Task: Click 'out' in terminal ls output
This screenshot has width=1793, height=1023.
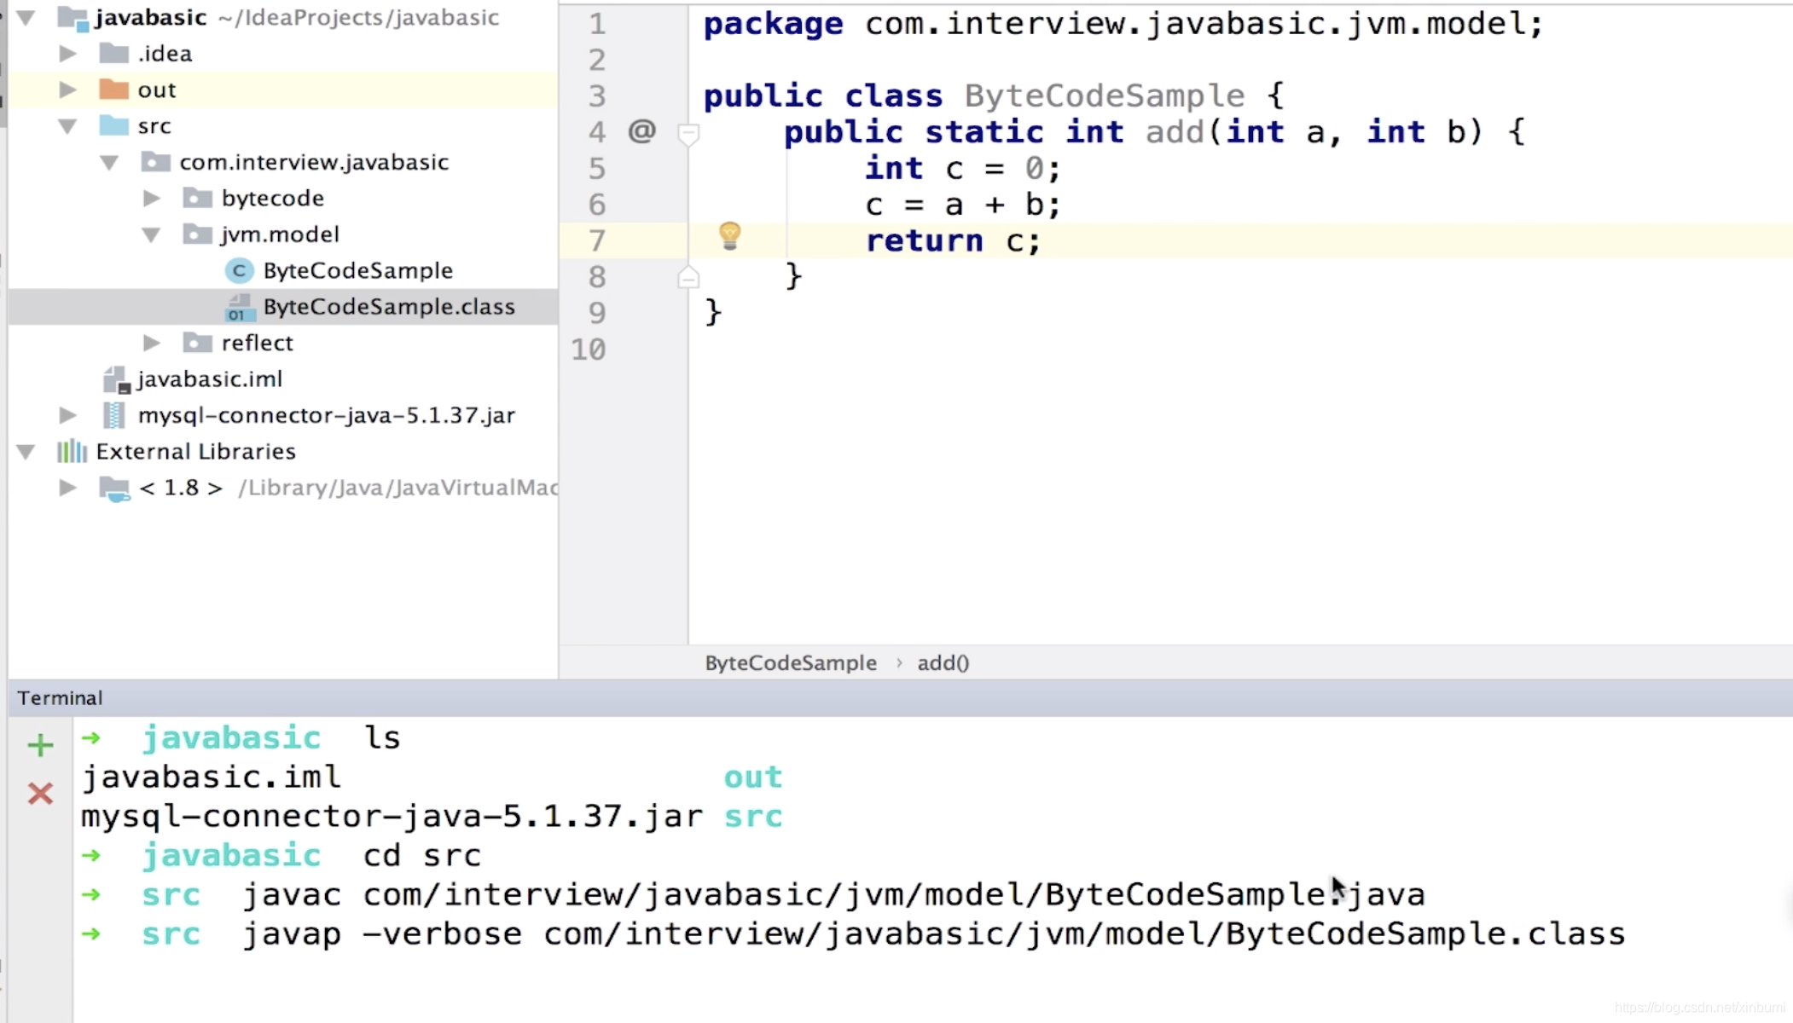Action: coord(752,777)
